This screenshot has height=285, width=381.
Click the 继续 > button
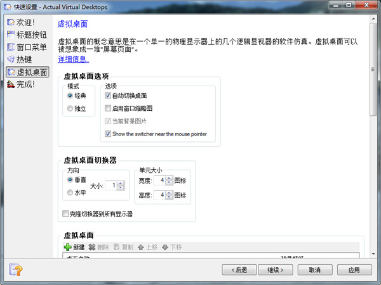[x=278, y=270]
